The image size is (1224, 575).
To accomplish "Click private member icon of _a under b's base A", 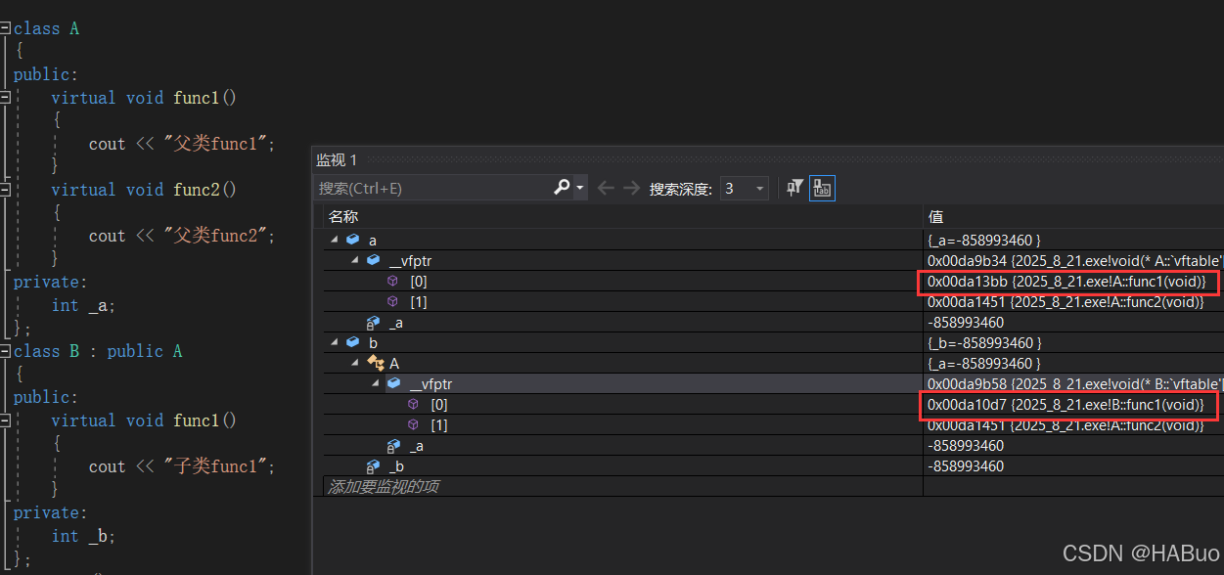I will pyautogui.click(x=392, y=446).
